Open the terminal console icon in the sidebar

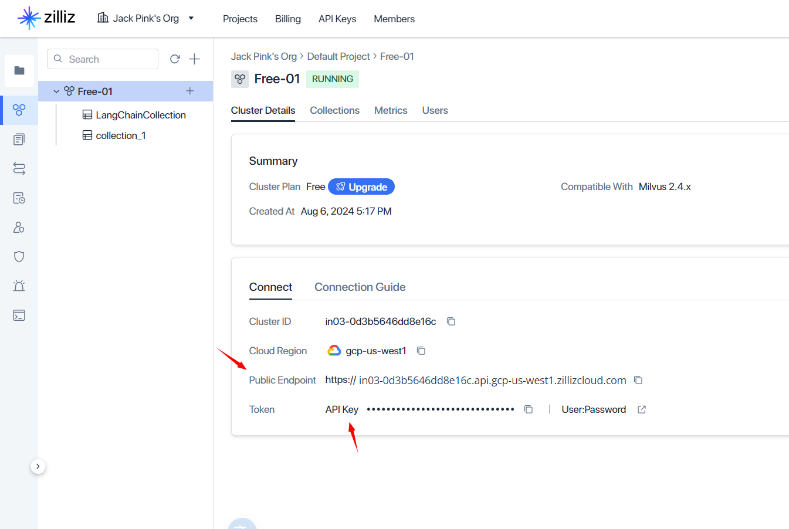tap(19, 316)
